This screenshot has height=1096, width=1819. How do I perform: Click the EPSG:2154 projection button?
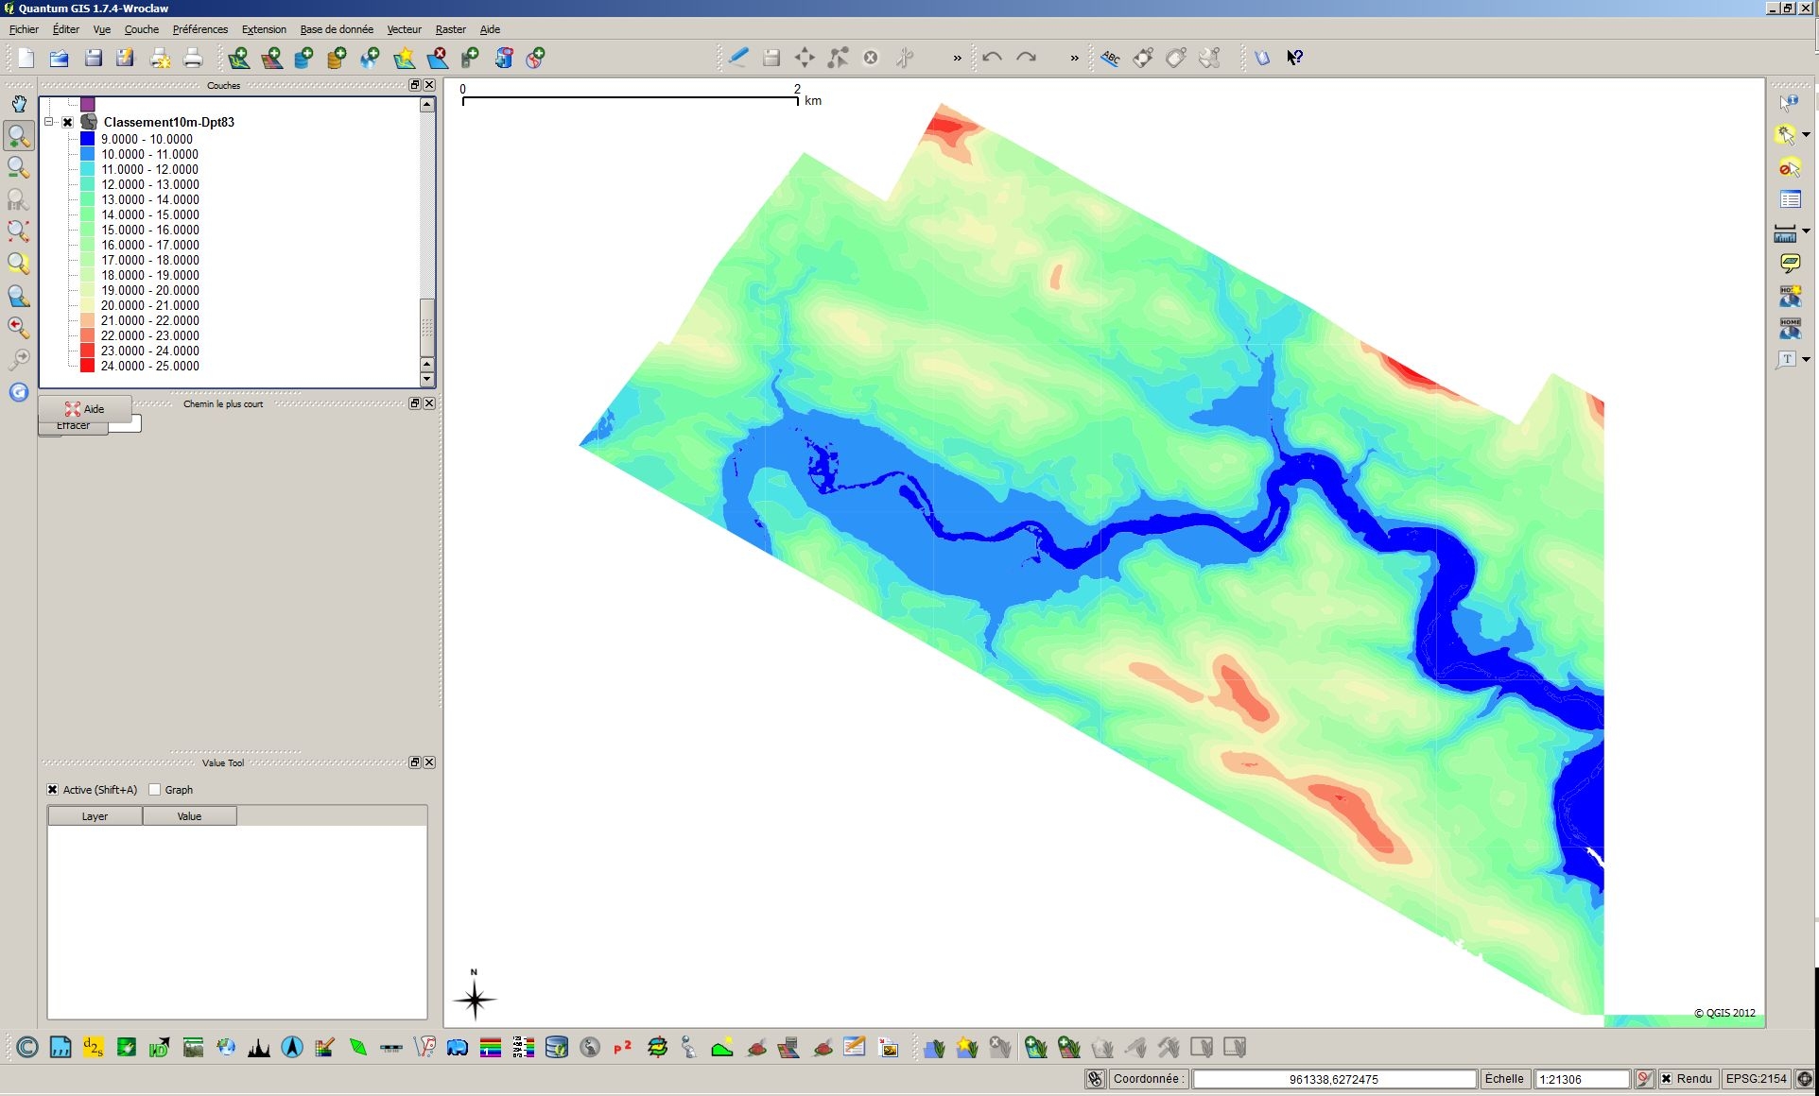pos(1756,1079)
